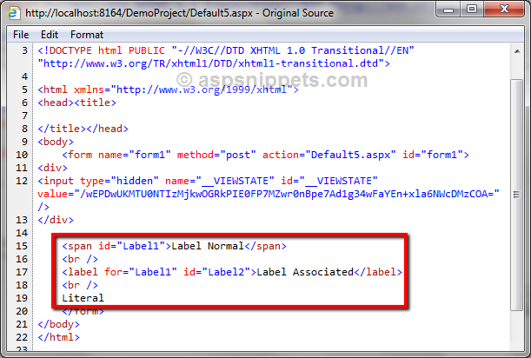Click the </title></head> text on line 8
The height and width of the screenshot is (358, 531).
83,129
